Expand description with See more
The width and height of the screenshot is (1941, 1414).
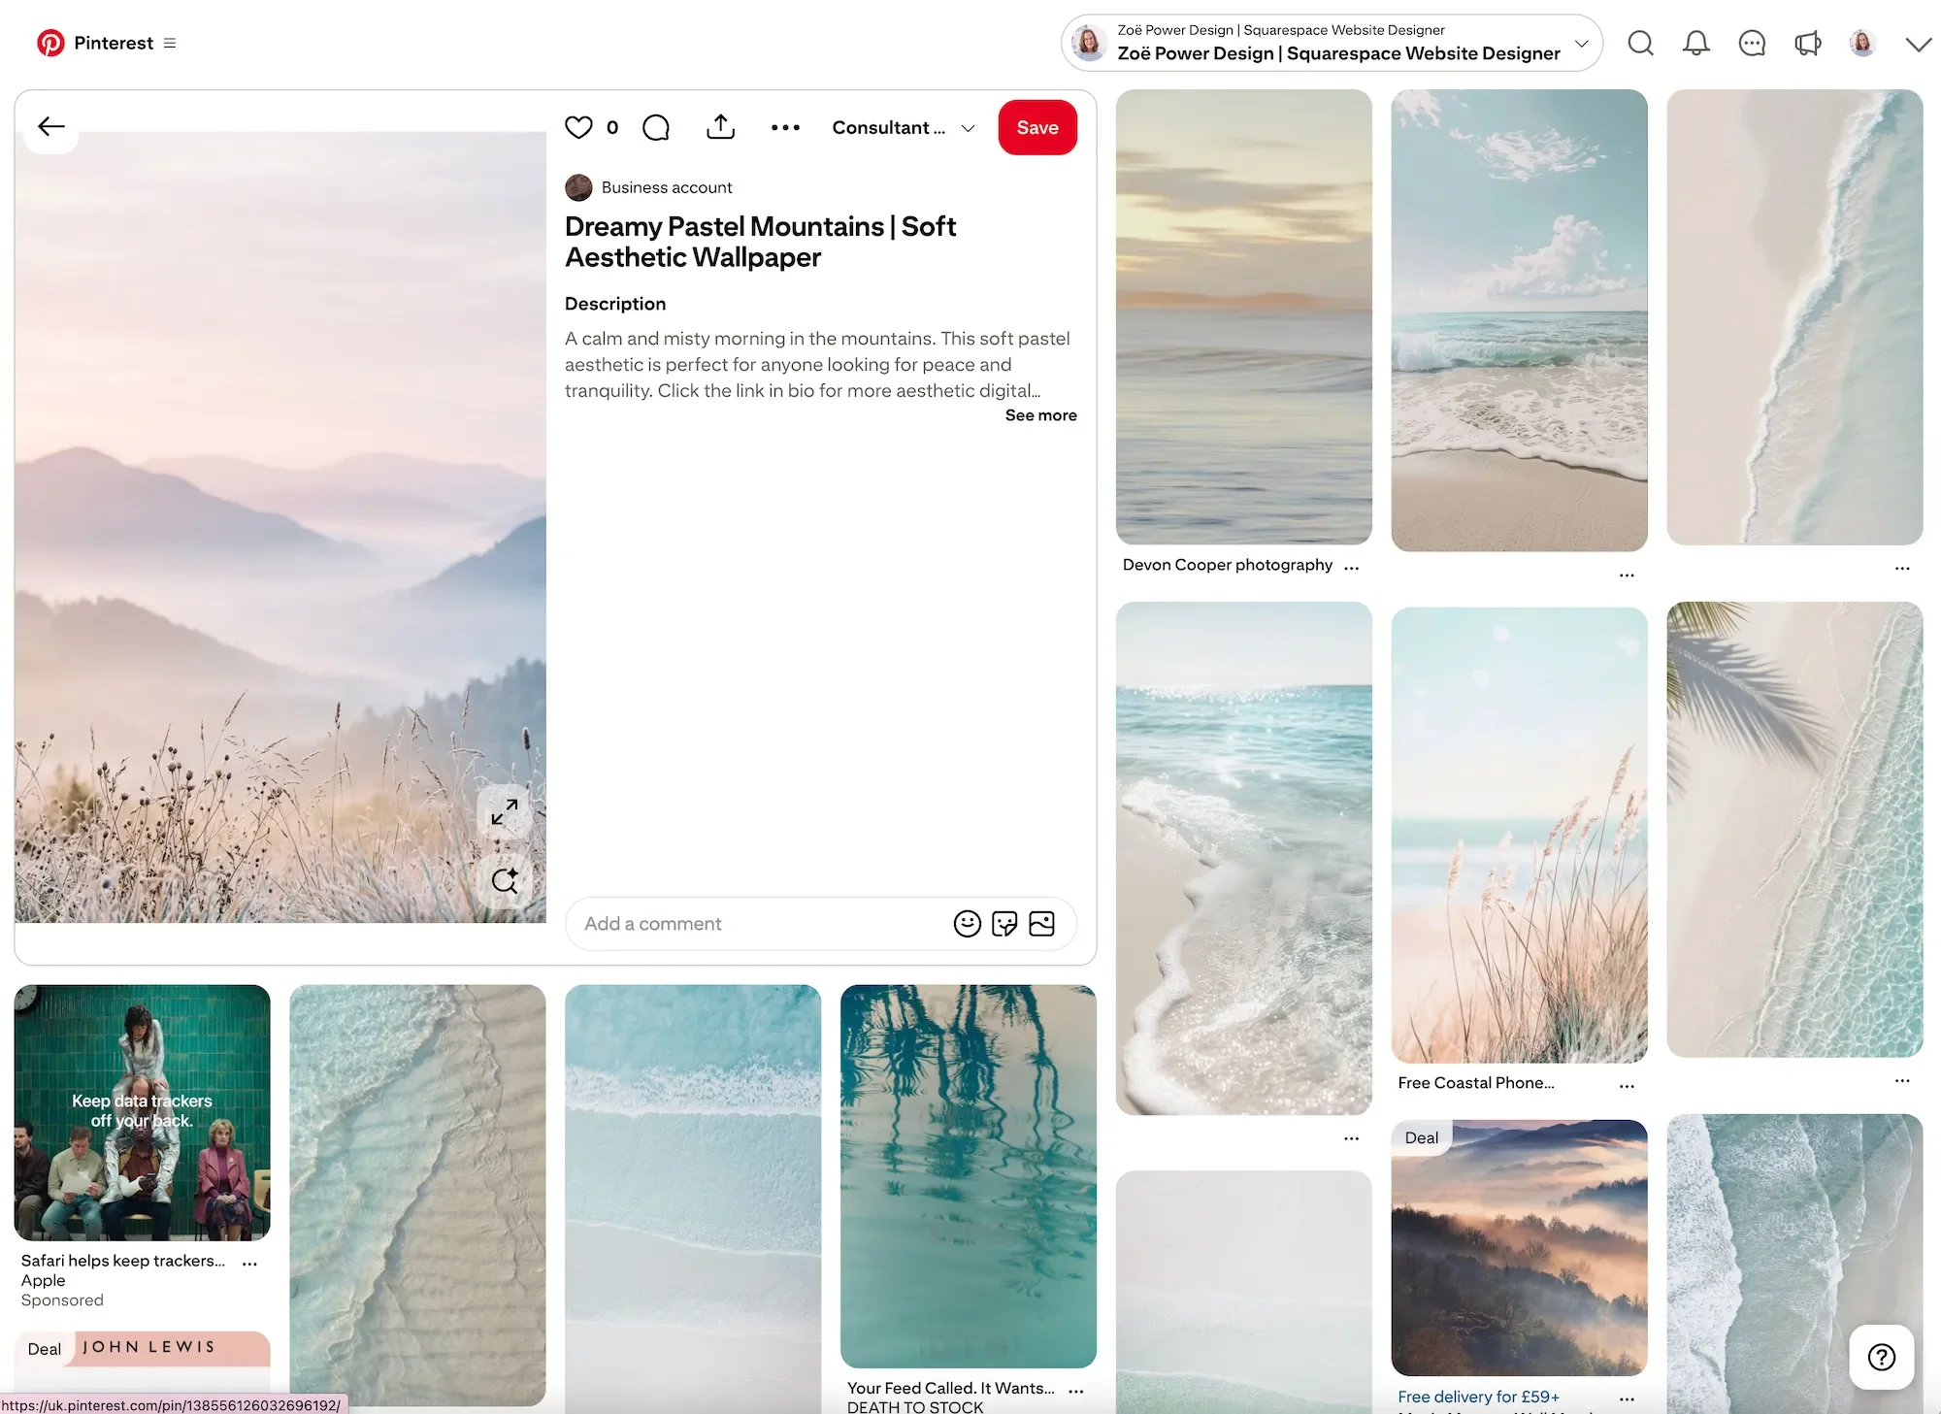(1040, 415)
